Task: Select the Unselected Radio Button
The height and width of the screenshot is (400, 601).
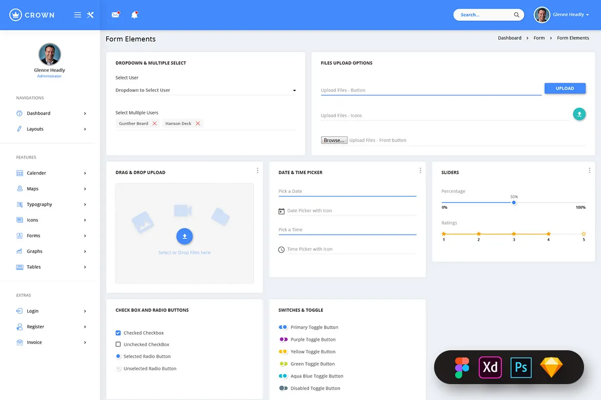Action: [118, 368]
